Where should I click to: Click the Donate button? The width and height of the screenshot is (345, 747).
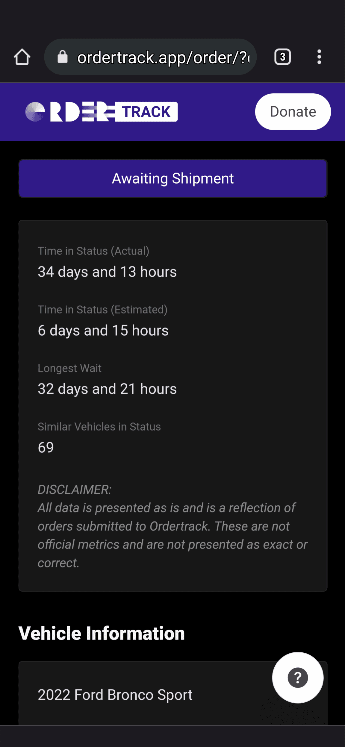coord(293,112)
